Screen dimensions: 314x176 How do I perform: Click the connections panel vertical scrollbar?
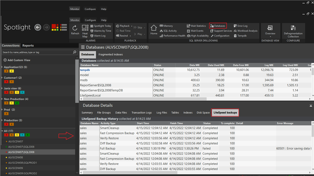pos(77,81)
